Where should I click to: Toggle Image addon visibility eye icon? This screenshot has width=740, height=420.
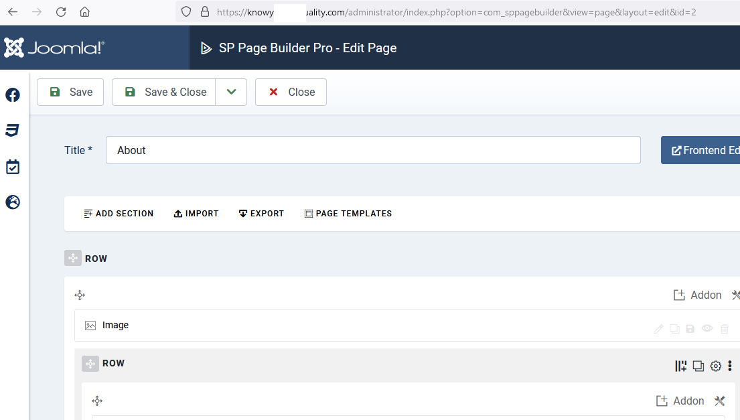click(707, 329)
